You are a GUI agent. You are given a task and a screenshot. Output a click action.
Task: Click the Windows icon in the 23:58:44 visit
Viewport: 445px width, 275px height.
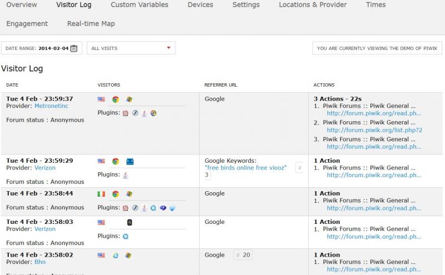[x=129, y=194]
